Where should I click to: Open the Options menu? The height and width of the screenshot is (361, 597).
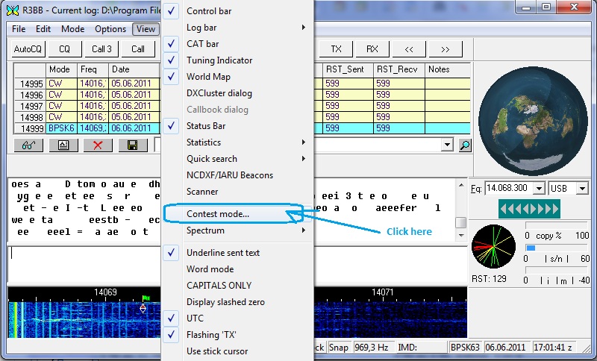point(110,29)
